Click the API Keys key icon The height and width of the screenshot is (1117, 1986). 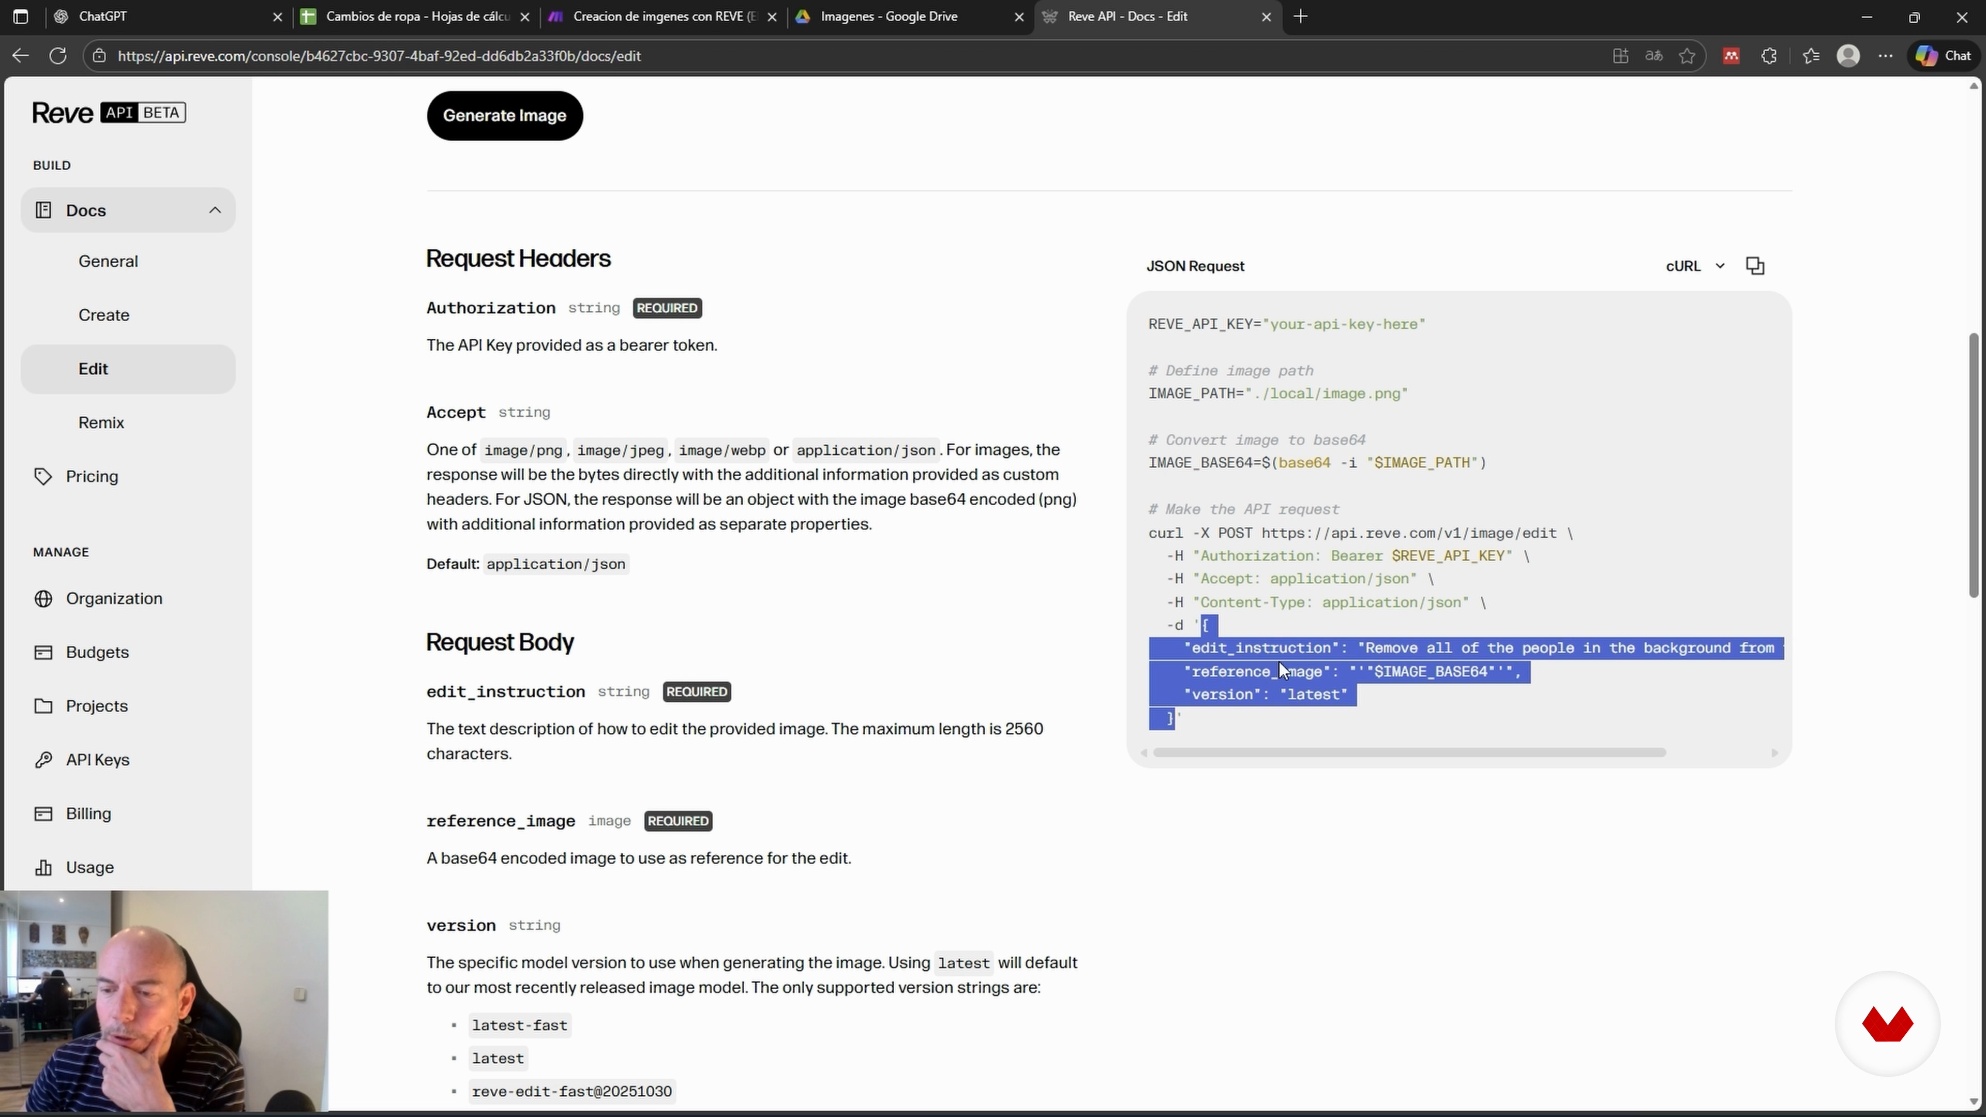[44, 760]
